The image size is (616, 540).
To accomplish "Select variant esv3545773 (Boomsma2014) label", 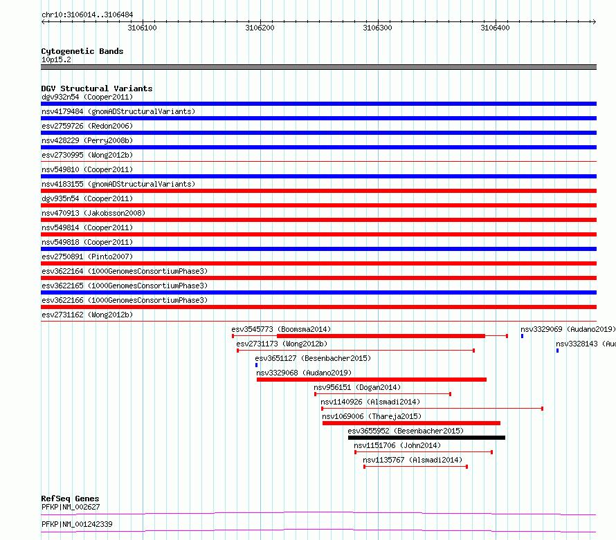I will pyautogui.click(x=281, y=329).
